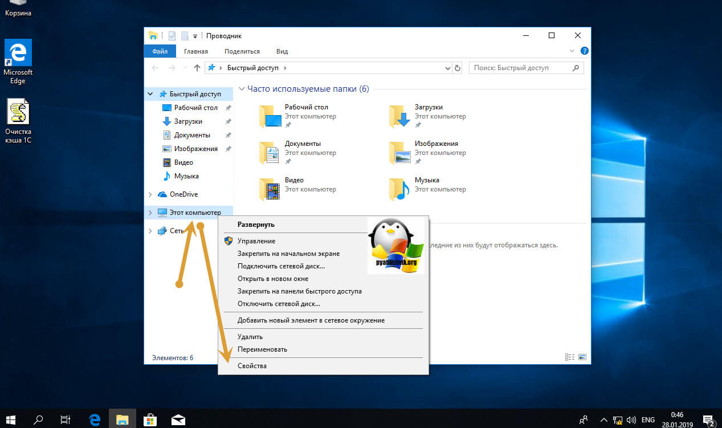Launch Microsoft Edge from the taskbar
The image size is (722, 428).
point(95,420)
